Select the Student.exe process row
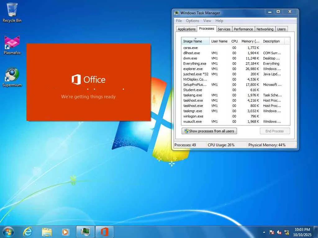Image resolution: width=318 pixels, height=238 pixels. [x=236, y=90]
